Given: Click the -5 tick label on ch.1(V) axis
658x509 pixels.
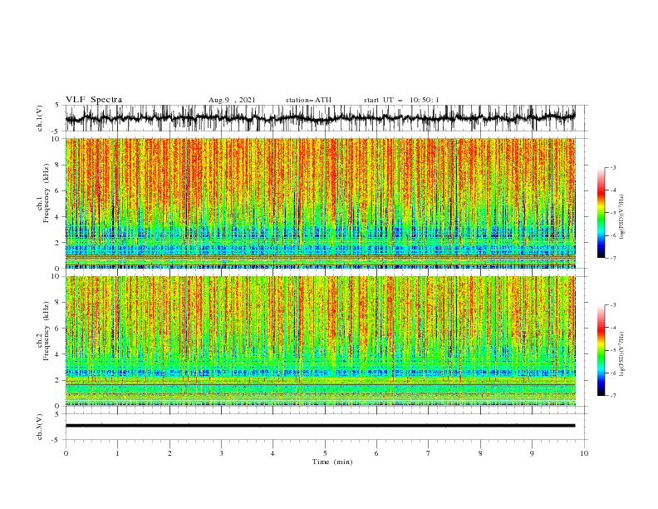Looking at the screenshot, I should 56,131.
